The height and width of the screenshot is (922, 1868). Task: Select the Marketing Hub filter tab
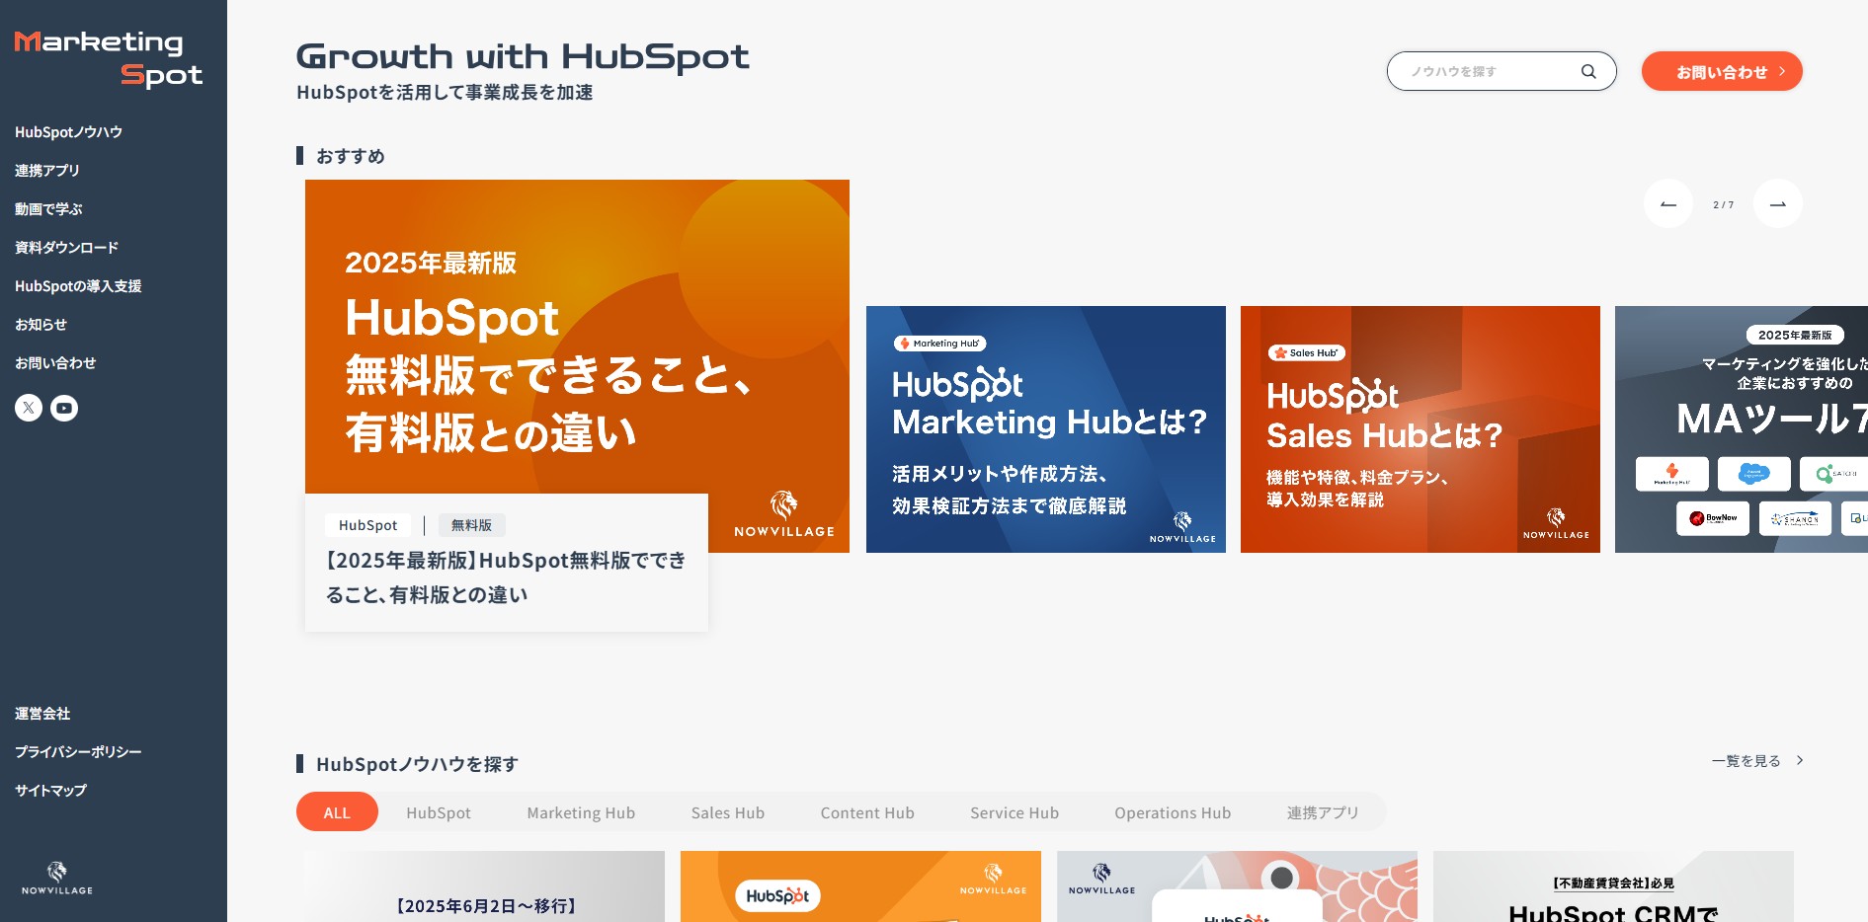tap(581, 812)
